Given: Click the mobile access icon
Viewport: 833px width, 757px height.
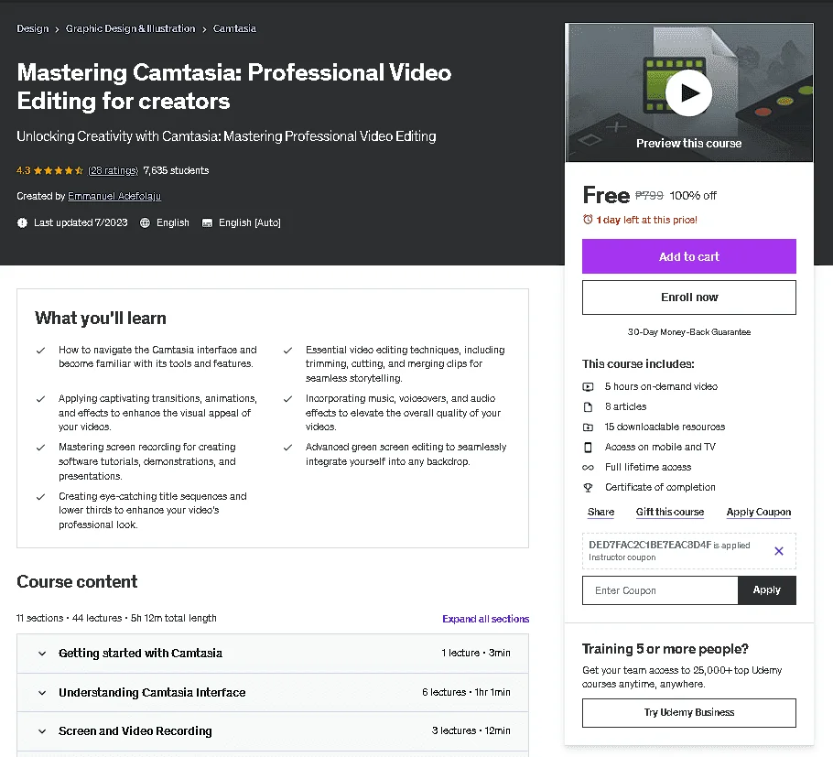Looking at the screenshot, I should coord(588,448).
